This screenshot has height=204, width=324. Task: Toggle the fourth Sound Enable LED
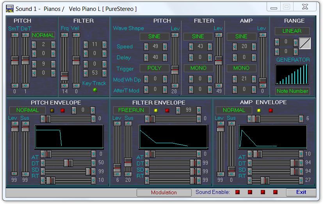[275, 192]
